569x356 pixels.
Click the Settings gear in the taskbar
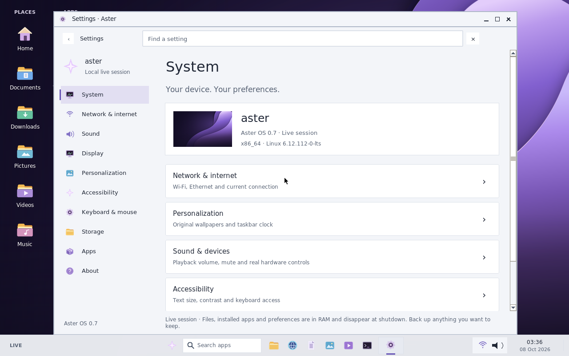coord(391,345)
